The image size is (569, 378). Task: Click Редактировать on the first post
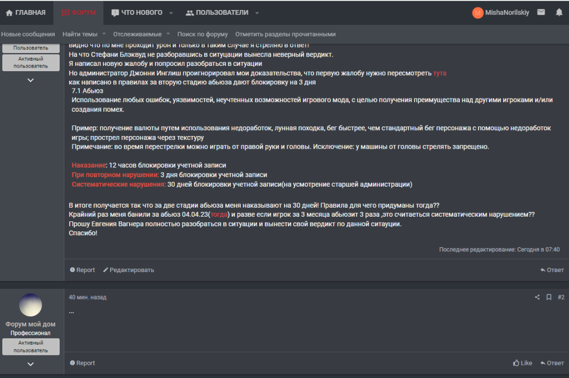click(x=129, y=270)
